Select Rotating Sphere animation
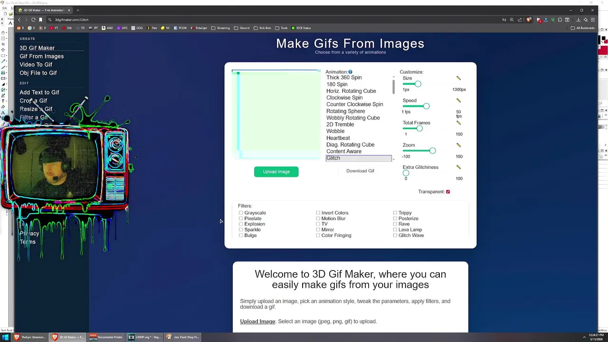The image size is (608, 342). (346, 111)
